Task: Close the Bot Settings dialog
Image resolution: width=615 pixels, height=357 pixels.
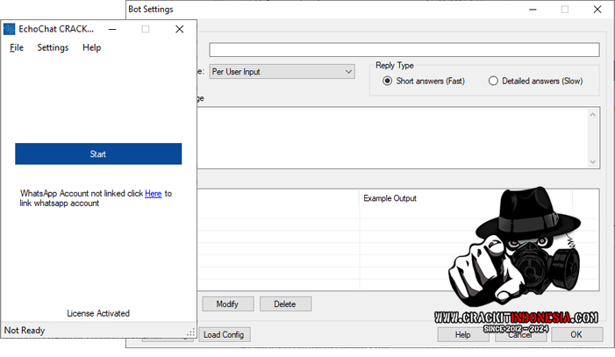Action: click(597, 10)
